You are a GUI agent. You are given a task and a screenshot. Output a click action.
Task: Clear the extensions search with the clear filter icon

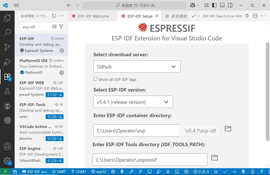point(55,27)
